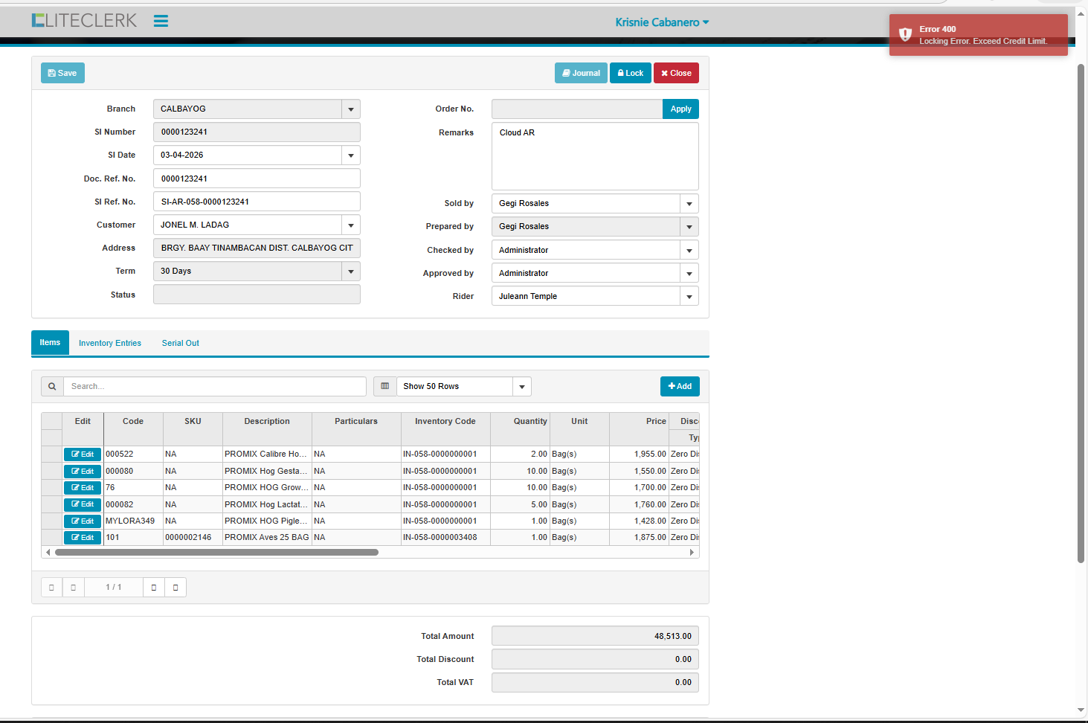Screen dimensions: 1088x723
Task: Click the Lock button
Action: click(x=631, y=73)
